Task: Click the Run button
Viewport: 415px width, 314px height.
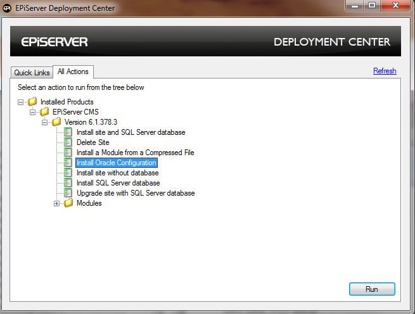Action: pyautogui.click(x=372, y=289)
